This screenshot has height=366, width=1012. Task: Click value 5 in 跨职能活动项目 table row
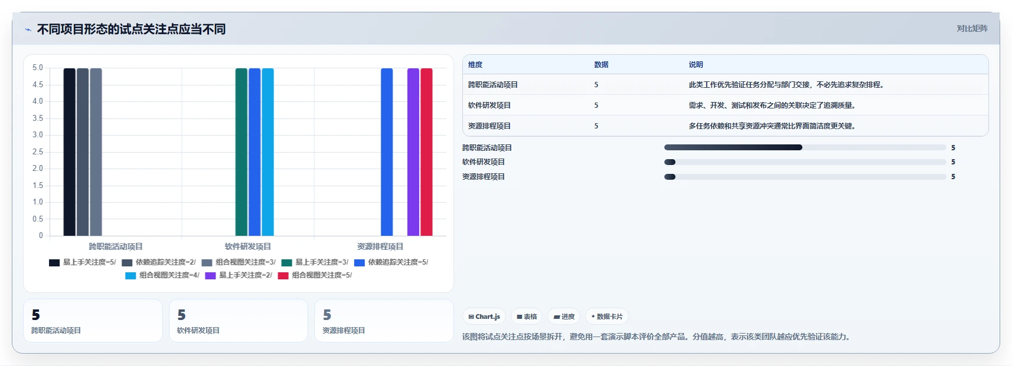pyautogui.click(x=596, y=85)
